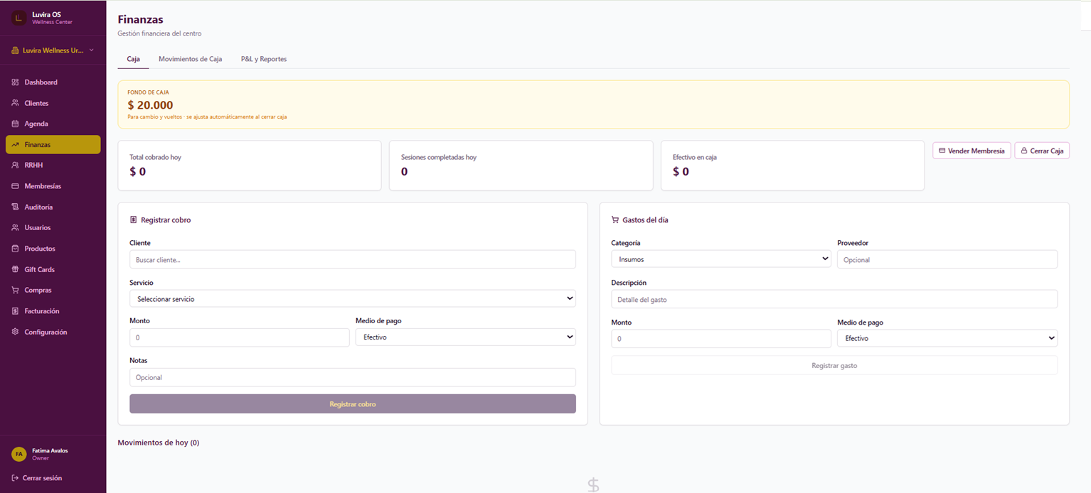Click the card icon on Vender Membresía button
The image size is (1091, 493).
(942, 151)
